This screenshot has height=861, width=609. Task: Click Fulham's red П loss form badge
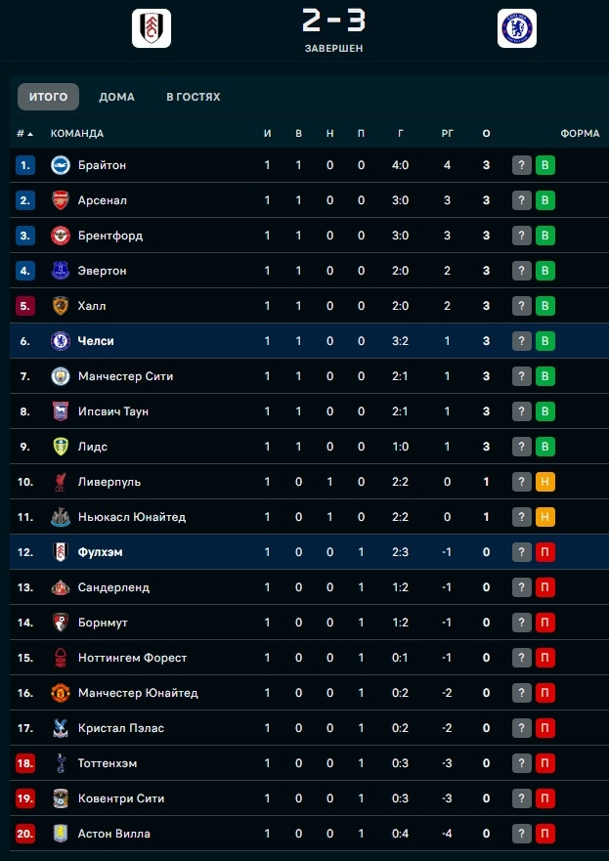pyautogui.click(x=545, y=552)
